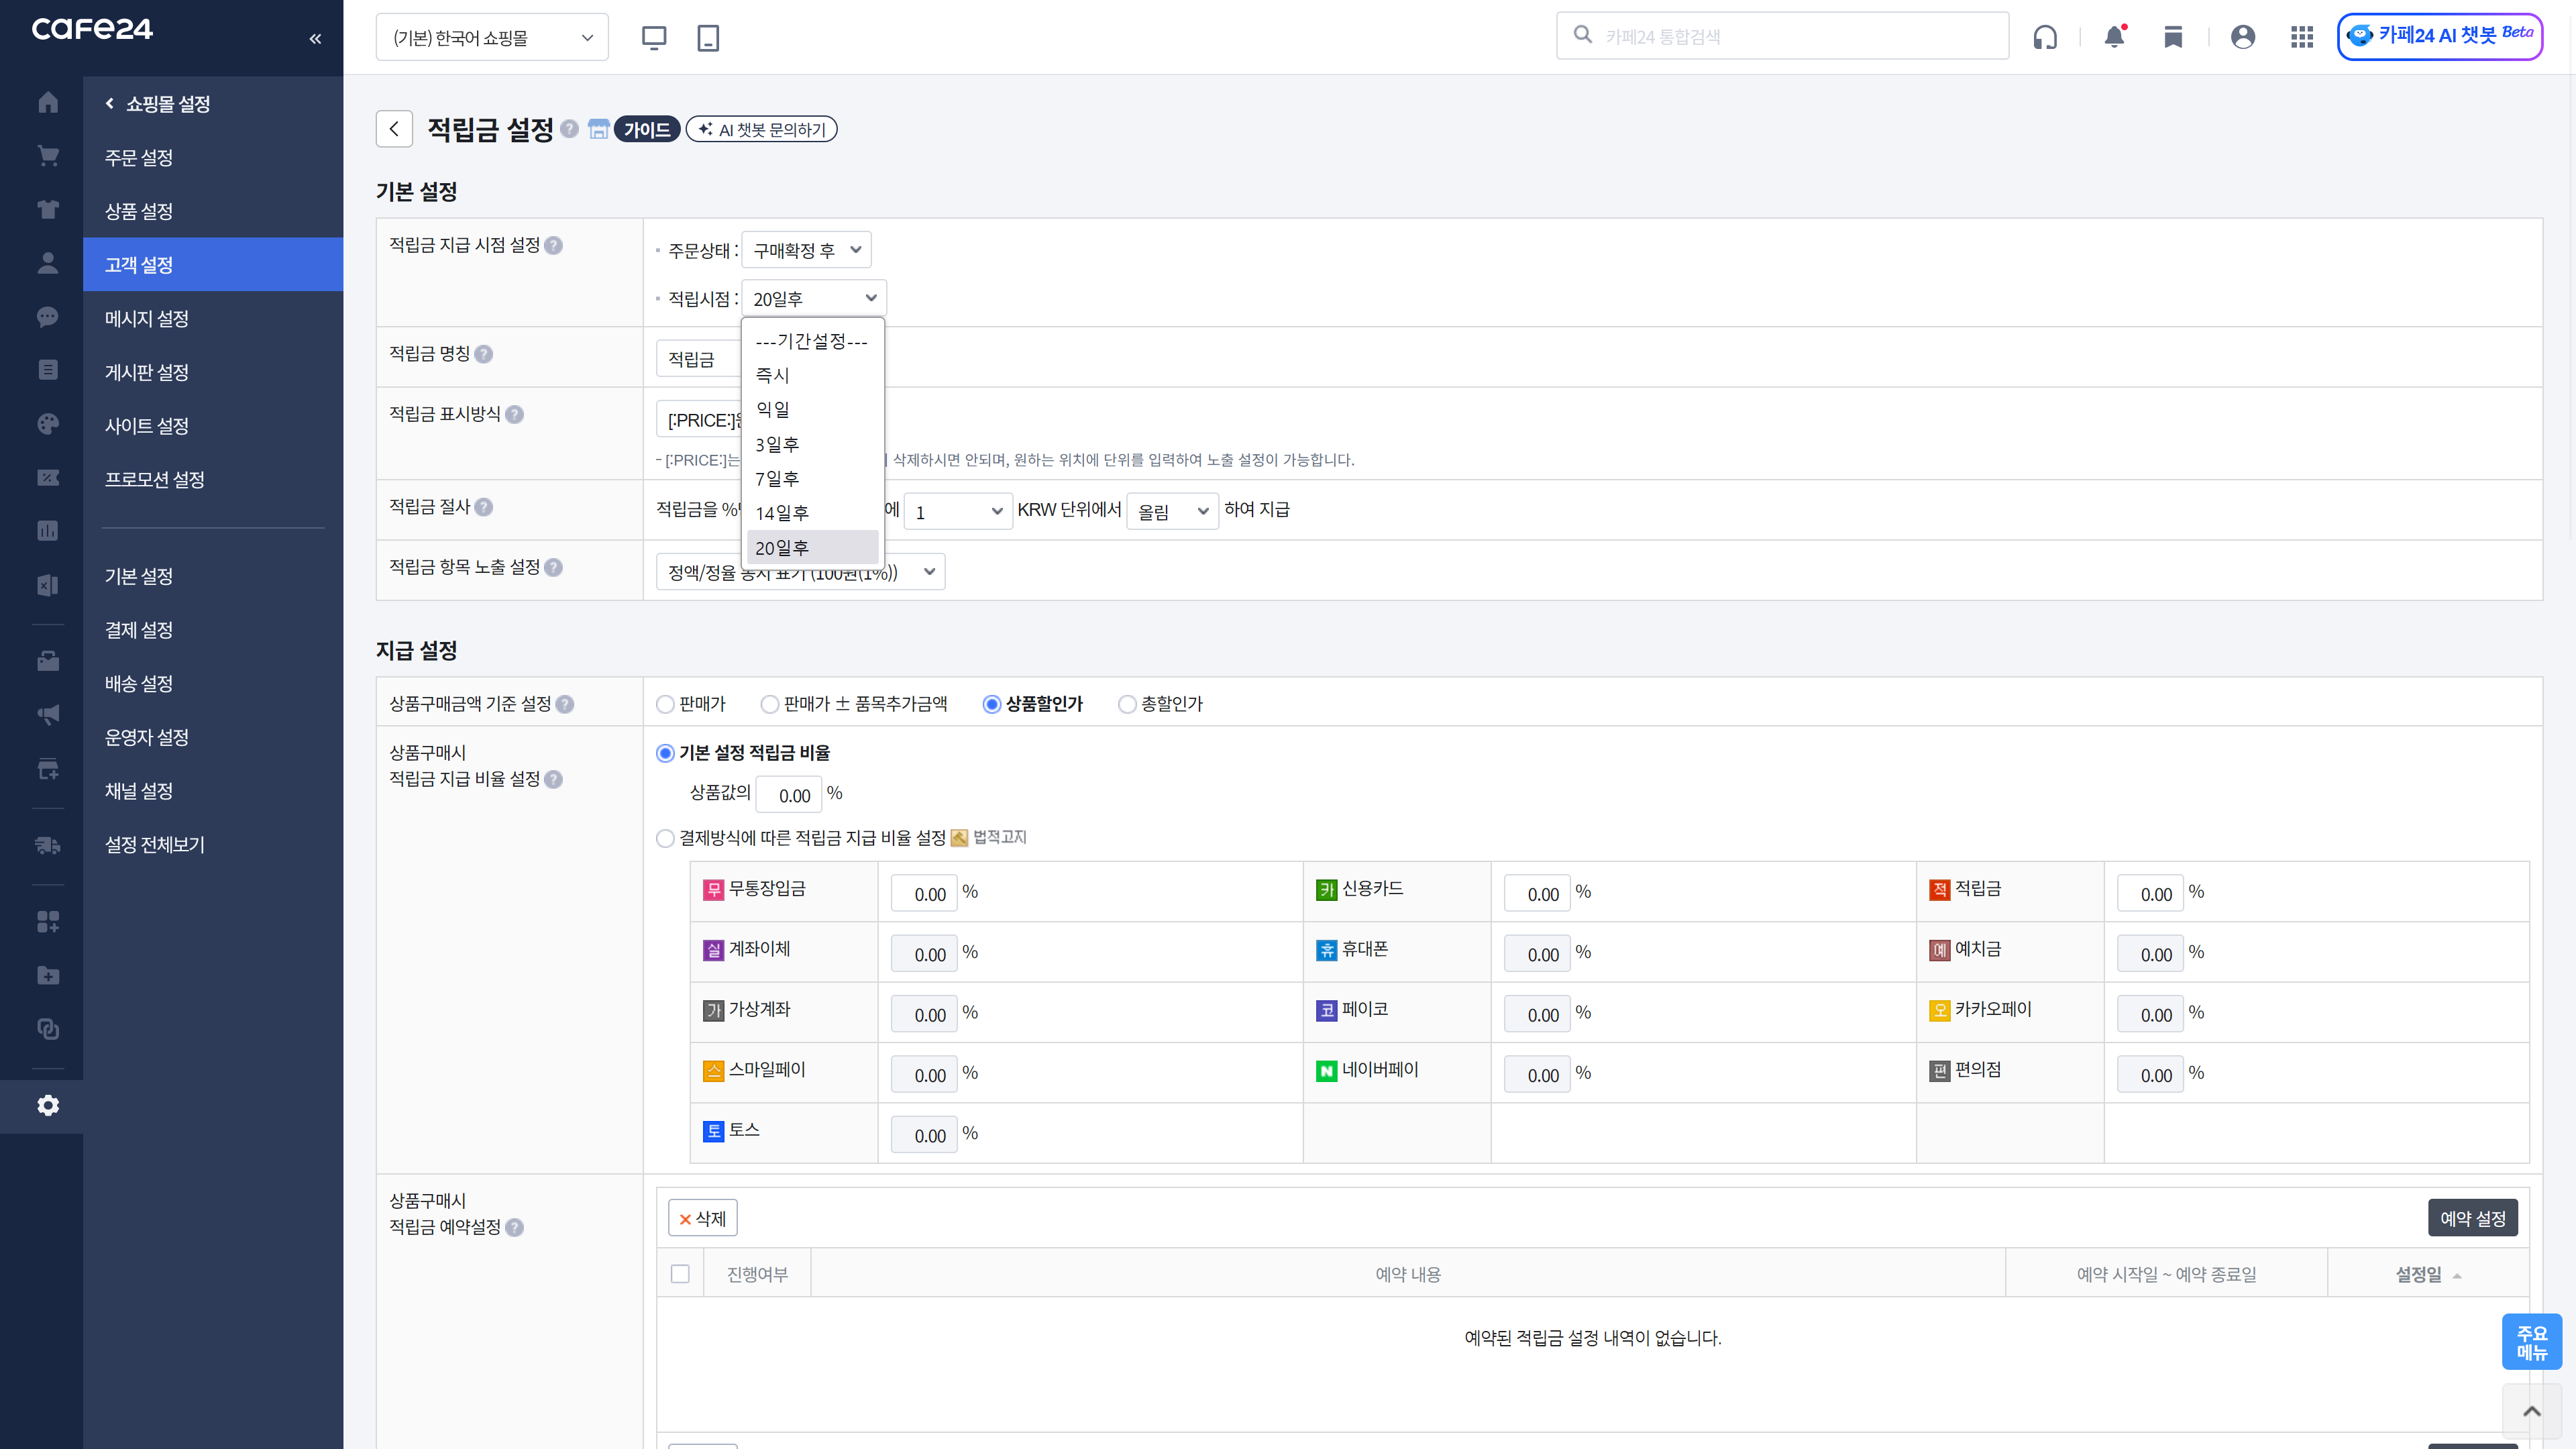
Task: Collapse the sidebar with double-chevron icon
Action: pos(315,39)
